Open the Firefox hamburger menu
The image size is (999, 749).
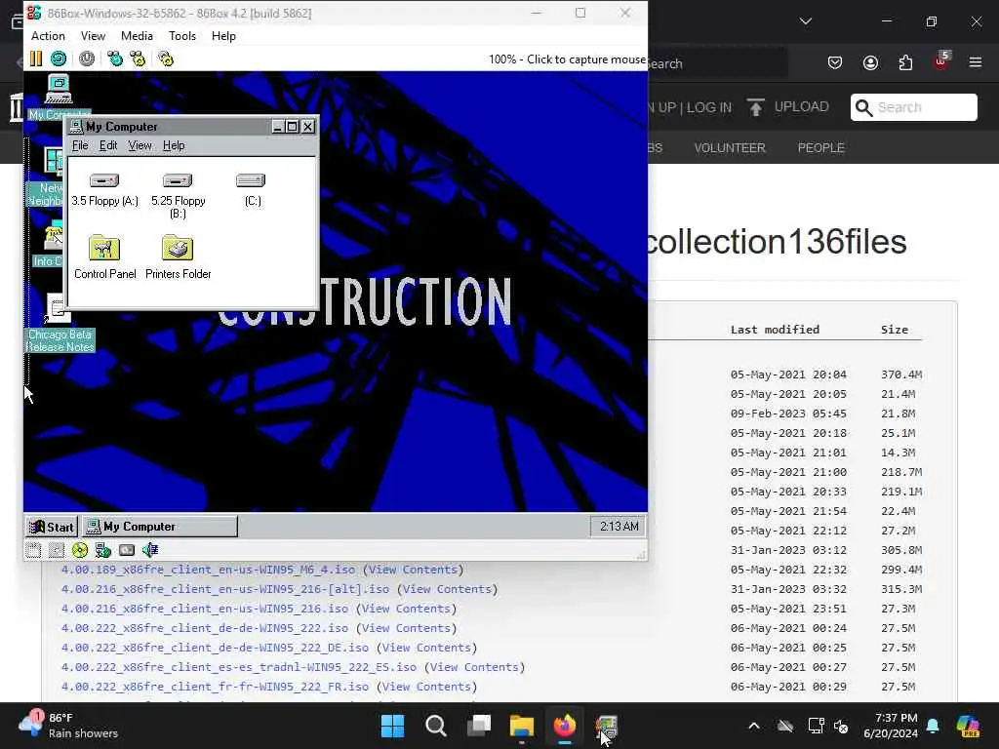click(976, 62)
